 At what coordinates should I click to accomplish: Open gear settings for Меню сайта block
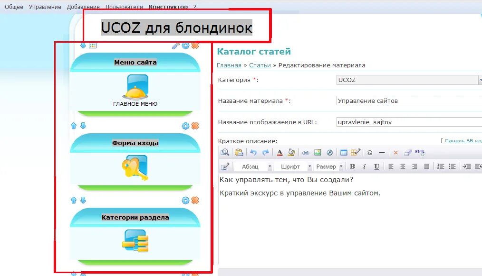coord(185,46)
